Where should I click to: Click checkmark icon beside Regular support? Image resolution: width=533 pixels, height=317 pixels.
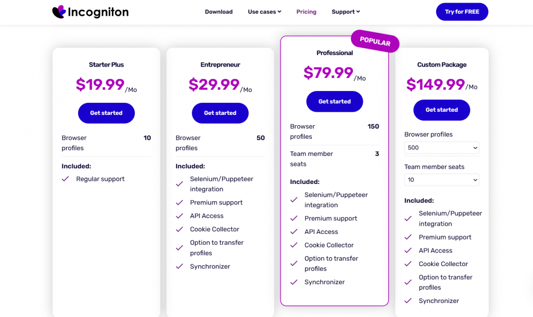[x=66, y=179]
